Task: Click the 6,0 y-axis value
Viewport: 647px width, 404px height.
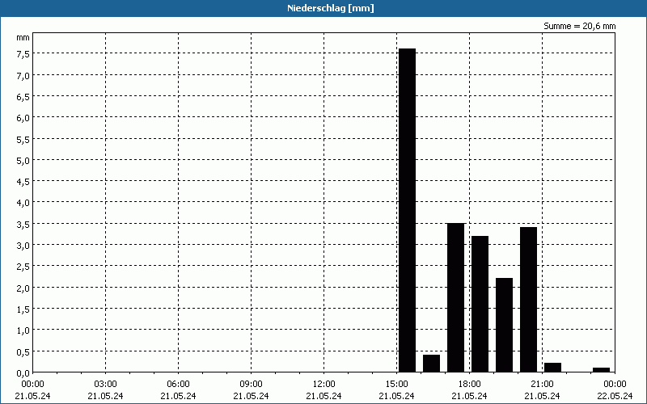Action: pos(23,118)
